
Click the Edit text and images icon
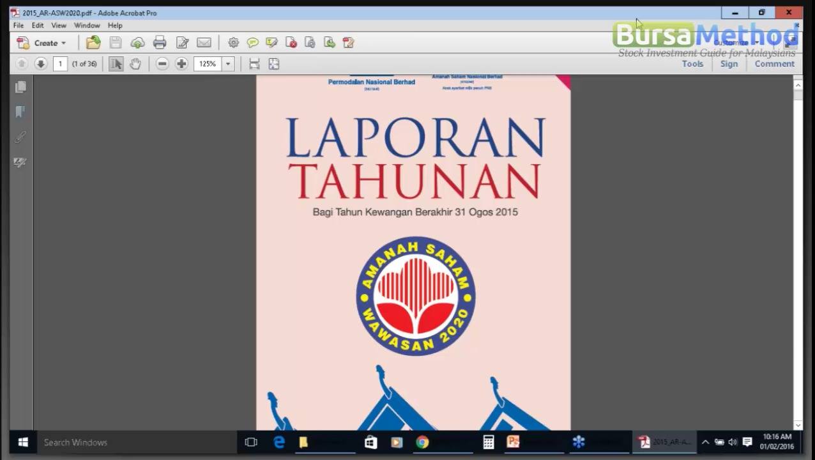coord(182,43)
